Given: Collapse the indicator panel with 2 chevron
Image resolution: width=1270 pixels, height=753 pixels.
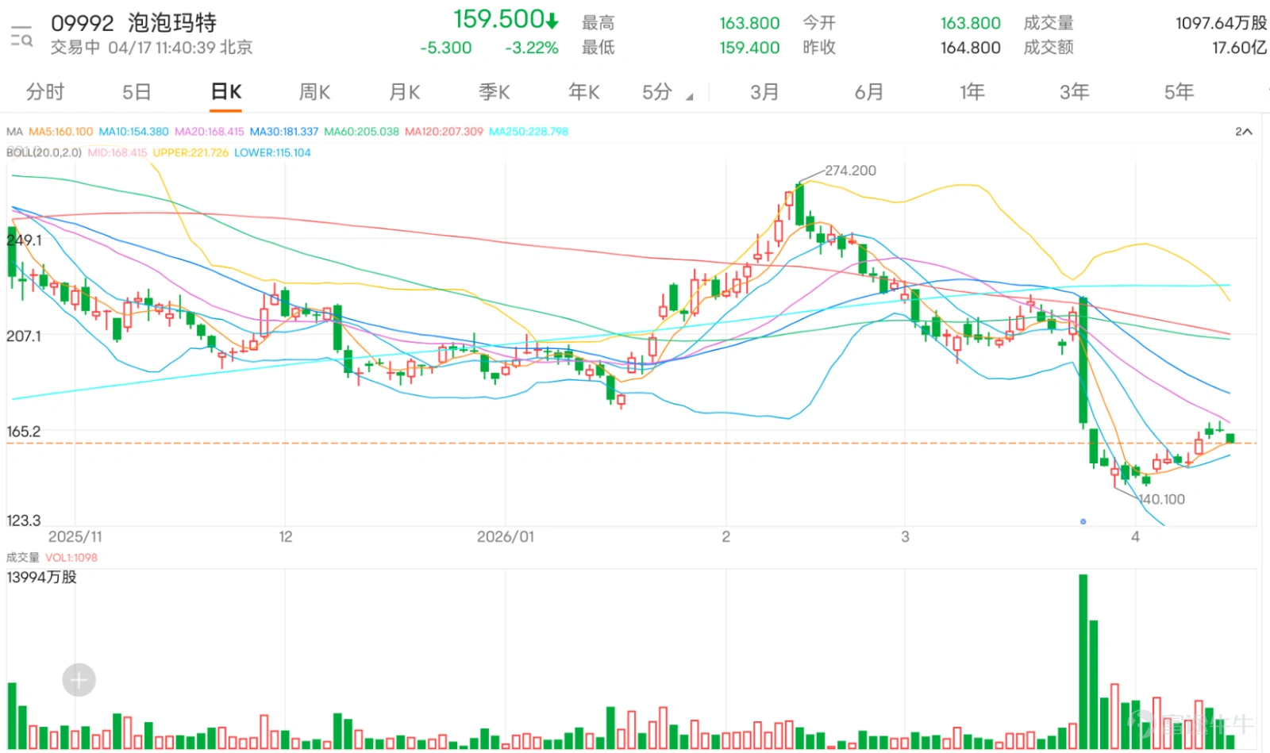Looking at the screenshot, I should tap(1243, 132).
